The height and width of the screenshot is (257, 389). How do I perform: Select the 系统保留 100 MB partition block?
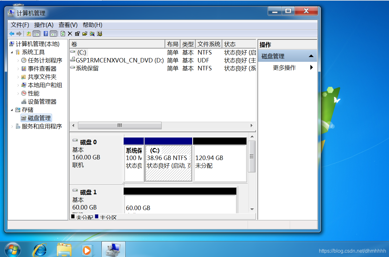134,159
